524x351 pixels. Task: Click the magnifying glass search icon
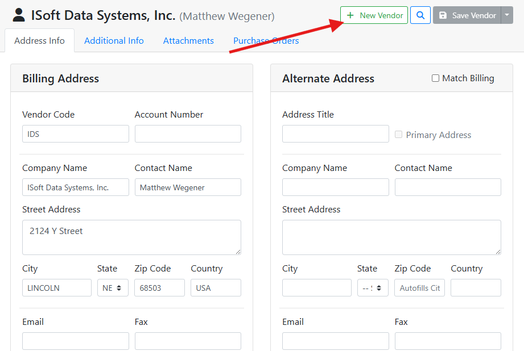tap(420, 15)
